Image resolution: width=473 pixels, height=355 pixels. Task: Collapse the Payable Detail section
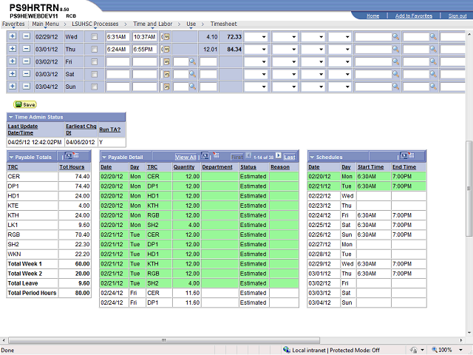[x=104, y=158]
